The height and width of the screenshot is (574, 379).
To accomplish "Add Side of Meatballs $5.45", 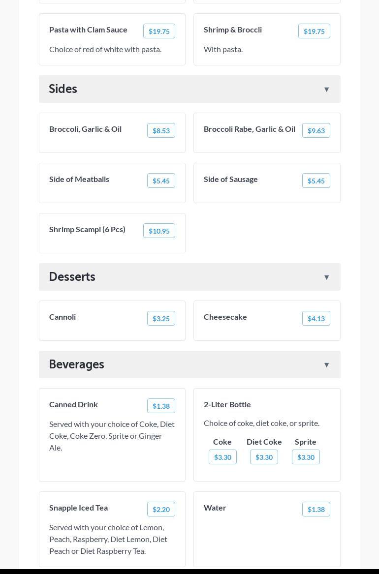I will tap(161, 181).
